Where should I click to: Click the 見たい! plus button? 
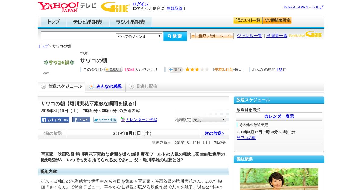pyautogui.click(x=114, y=69)
